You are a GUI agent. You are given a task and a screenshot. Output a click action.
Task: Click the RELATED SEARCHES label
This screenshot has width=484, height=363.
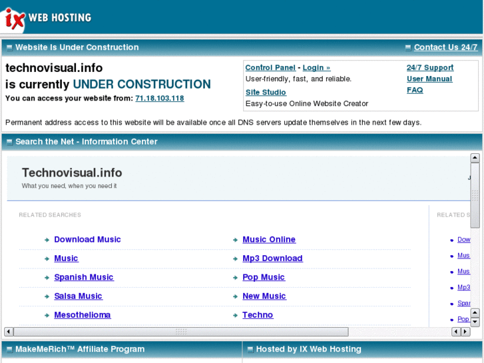click(x=50, y=214)
